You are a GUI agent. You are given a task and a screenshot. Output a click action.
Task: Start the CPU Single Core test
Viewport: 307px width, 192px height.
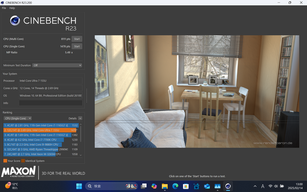(77, 46)
